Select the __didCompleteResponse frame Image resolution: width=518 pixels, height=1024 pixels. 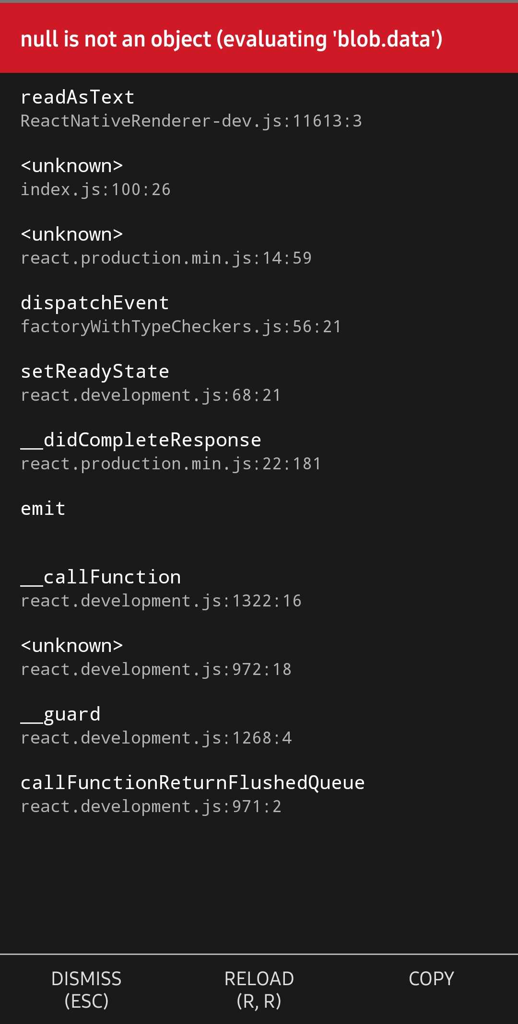coord(141,439)
